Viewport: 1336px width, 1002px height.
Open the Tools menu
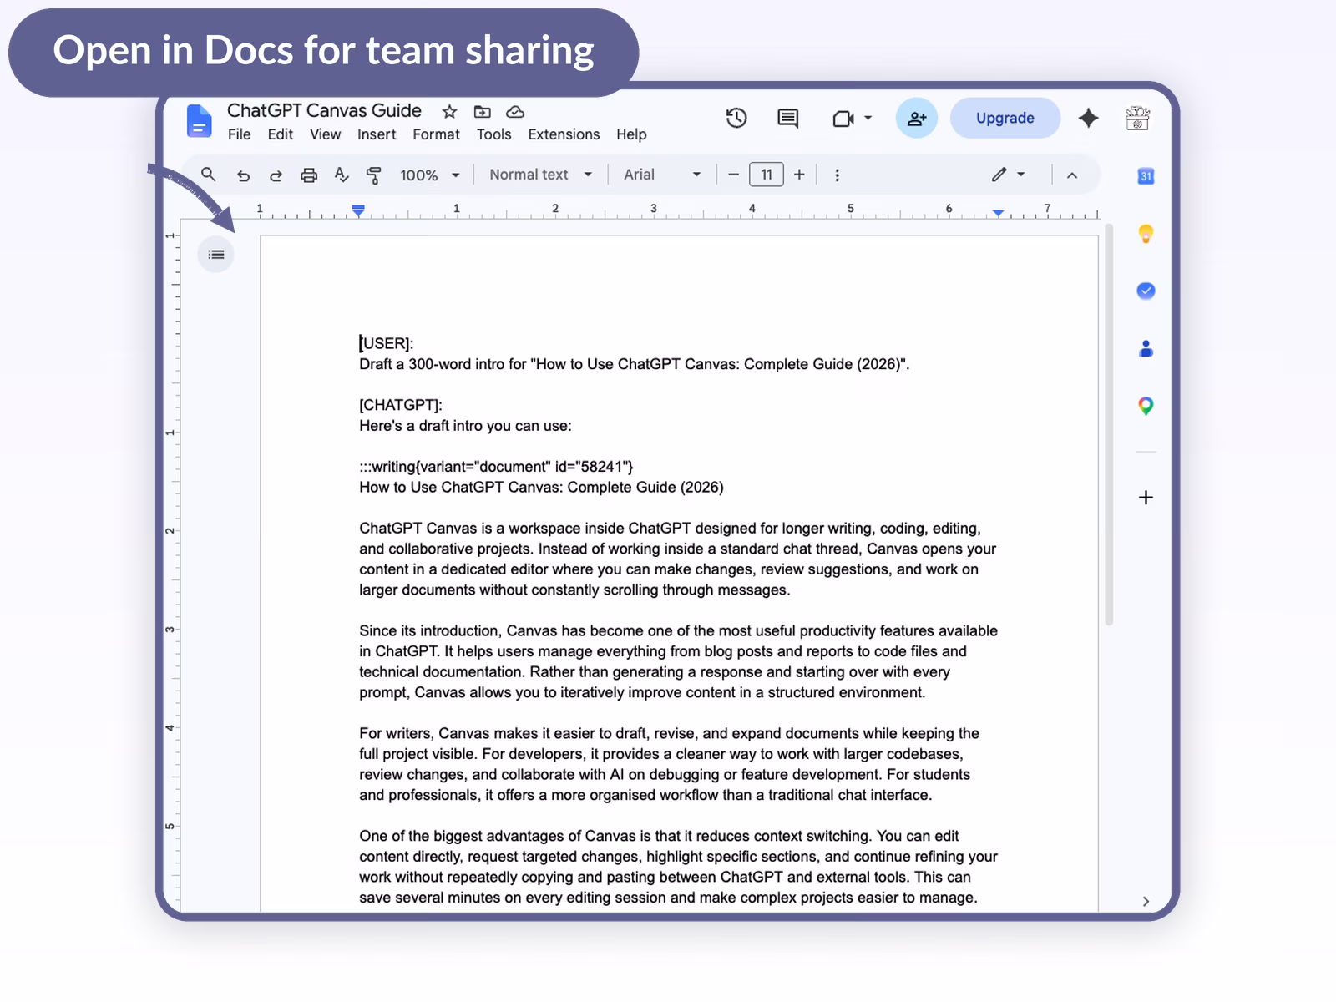coord(493,134)
